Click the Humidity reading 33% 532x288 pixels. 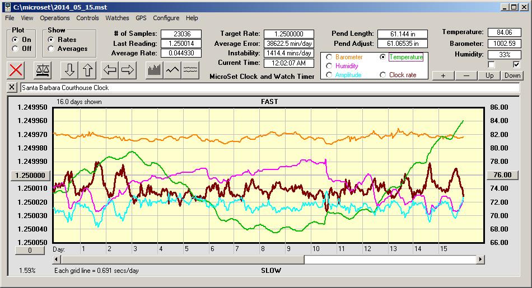[x=504, y=55]
